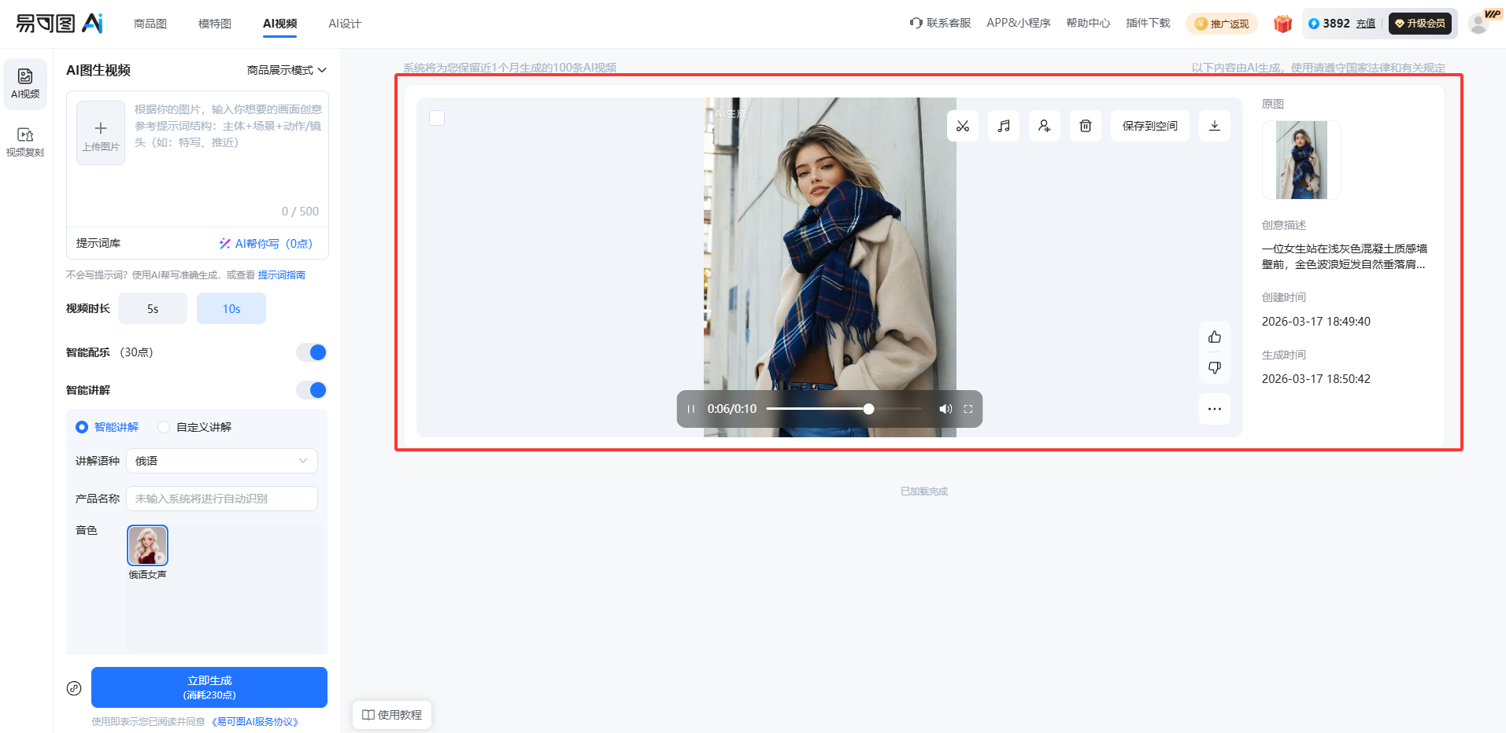The width and height of the screenshot is (1506, 733).
Task: Open the 原图 original image thumbnail
Action: coord(1301,160)
